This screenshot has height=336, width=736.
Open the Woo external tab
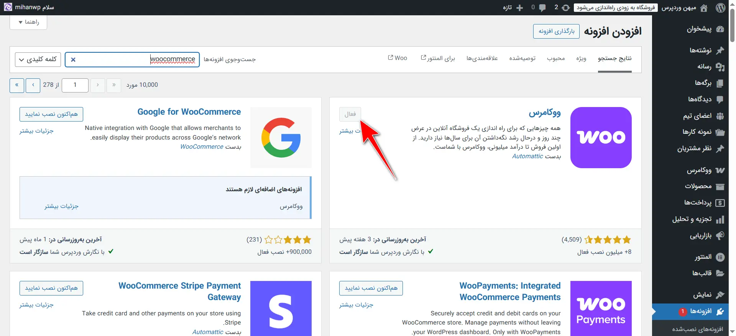[398, 58]
